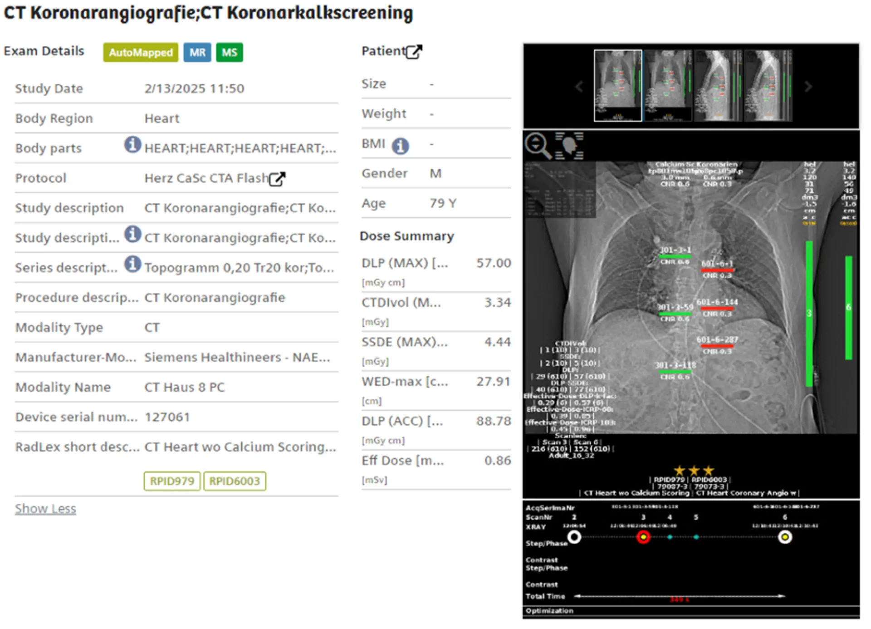
Task: Collapse exam details with Show Less
Action: [x=45, y=508]
